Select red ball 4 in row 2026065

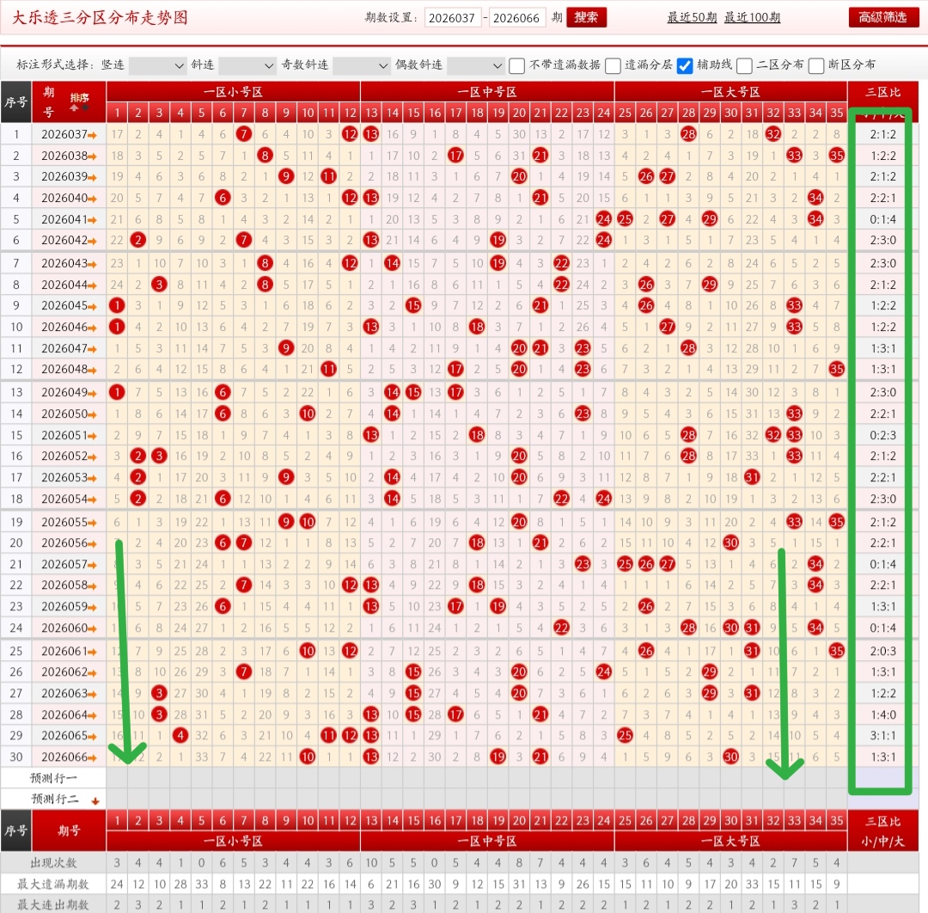(x=180, y=735)
